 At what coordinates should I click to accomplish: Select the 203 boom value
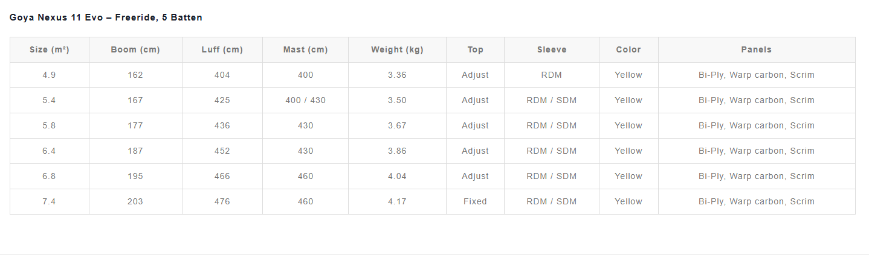(x=135, y=202)
